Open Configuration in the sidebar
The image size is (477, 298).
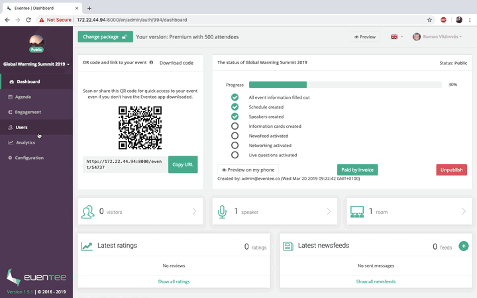click(x=36, y=158)
